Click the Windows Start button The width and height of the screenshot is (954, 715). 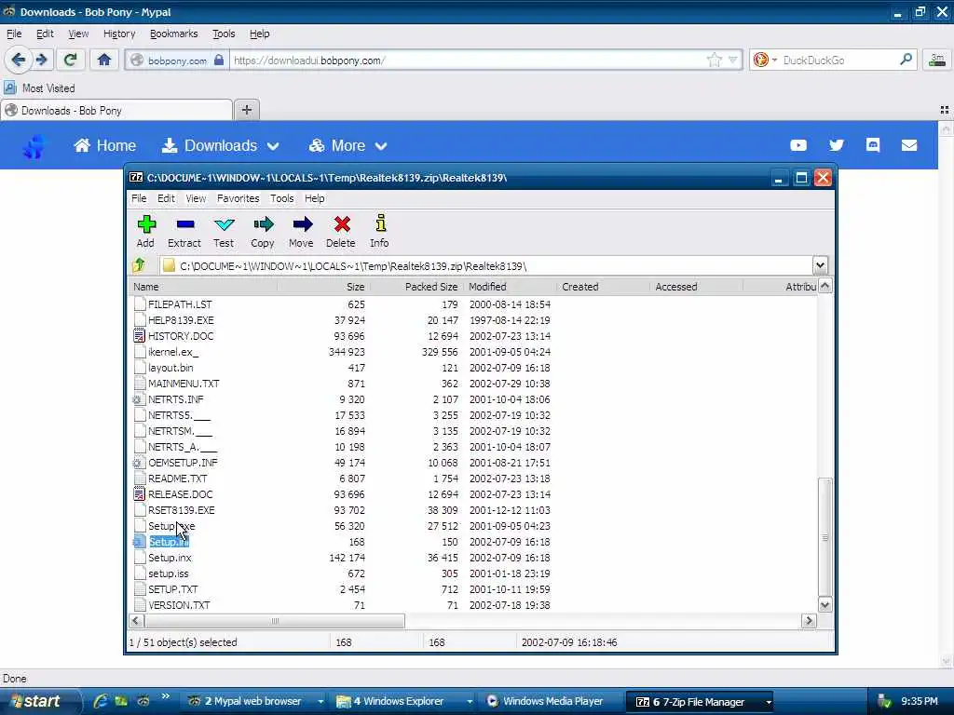pyautogui.click(x=40, y=701)
